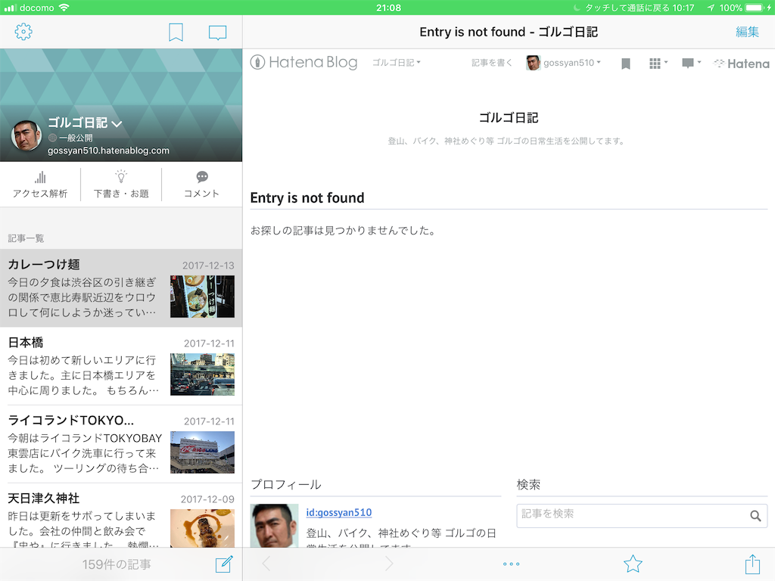This screenshot has width=775, height=581.
Task: Tap the share icon in bottom toolbar
Action: coord(752,564)
